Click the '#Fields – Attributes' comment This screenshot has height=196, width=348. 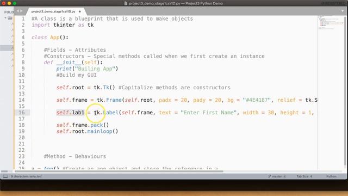pos(75,50)
